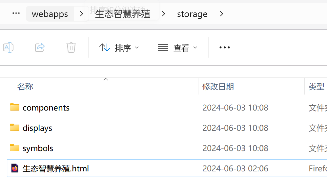Viewport: 327px width, 191px height.
Task: Select the 生态智慧养殖.html file name
Action: coord(56,169)
